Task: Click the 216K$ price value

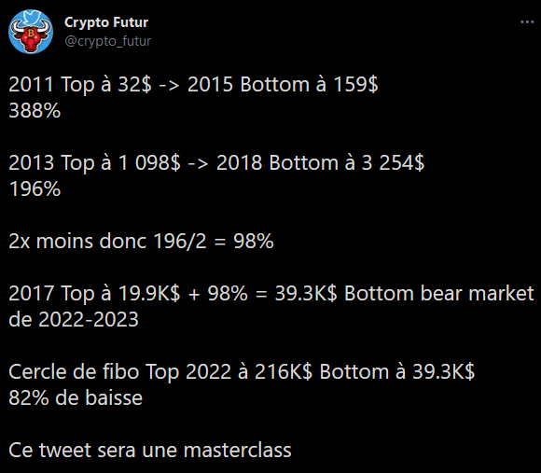Action: (x=284, y=372)
